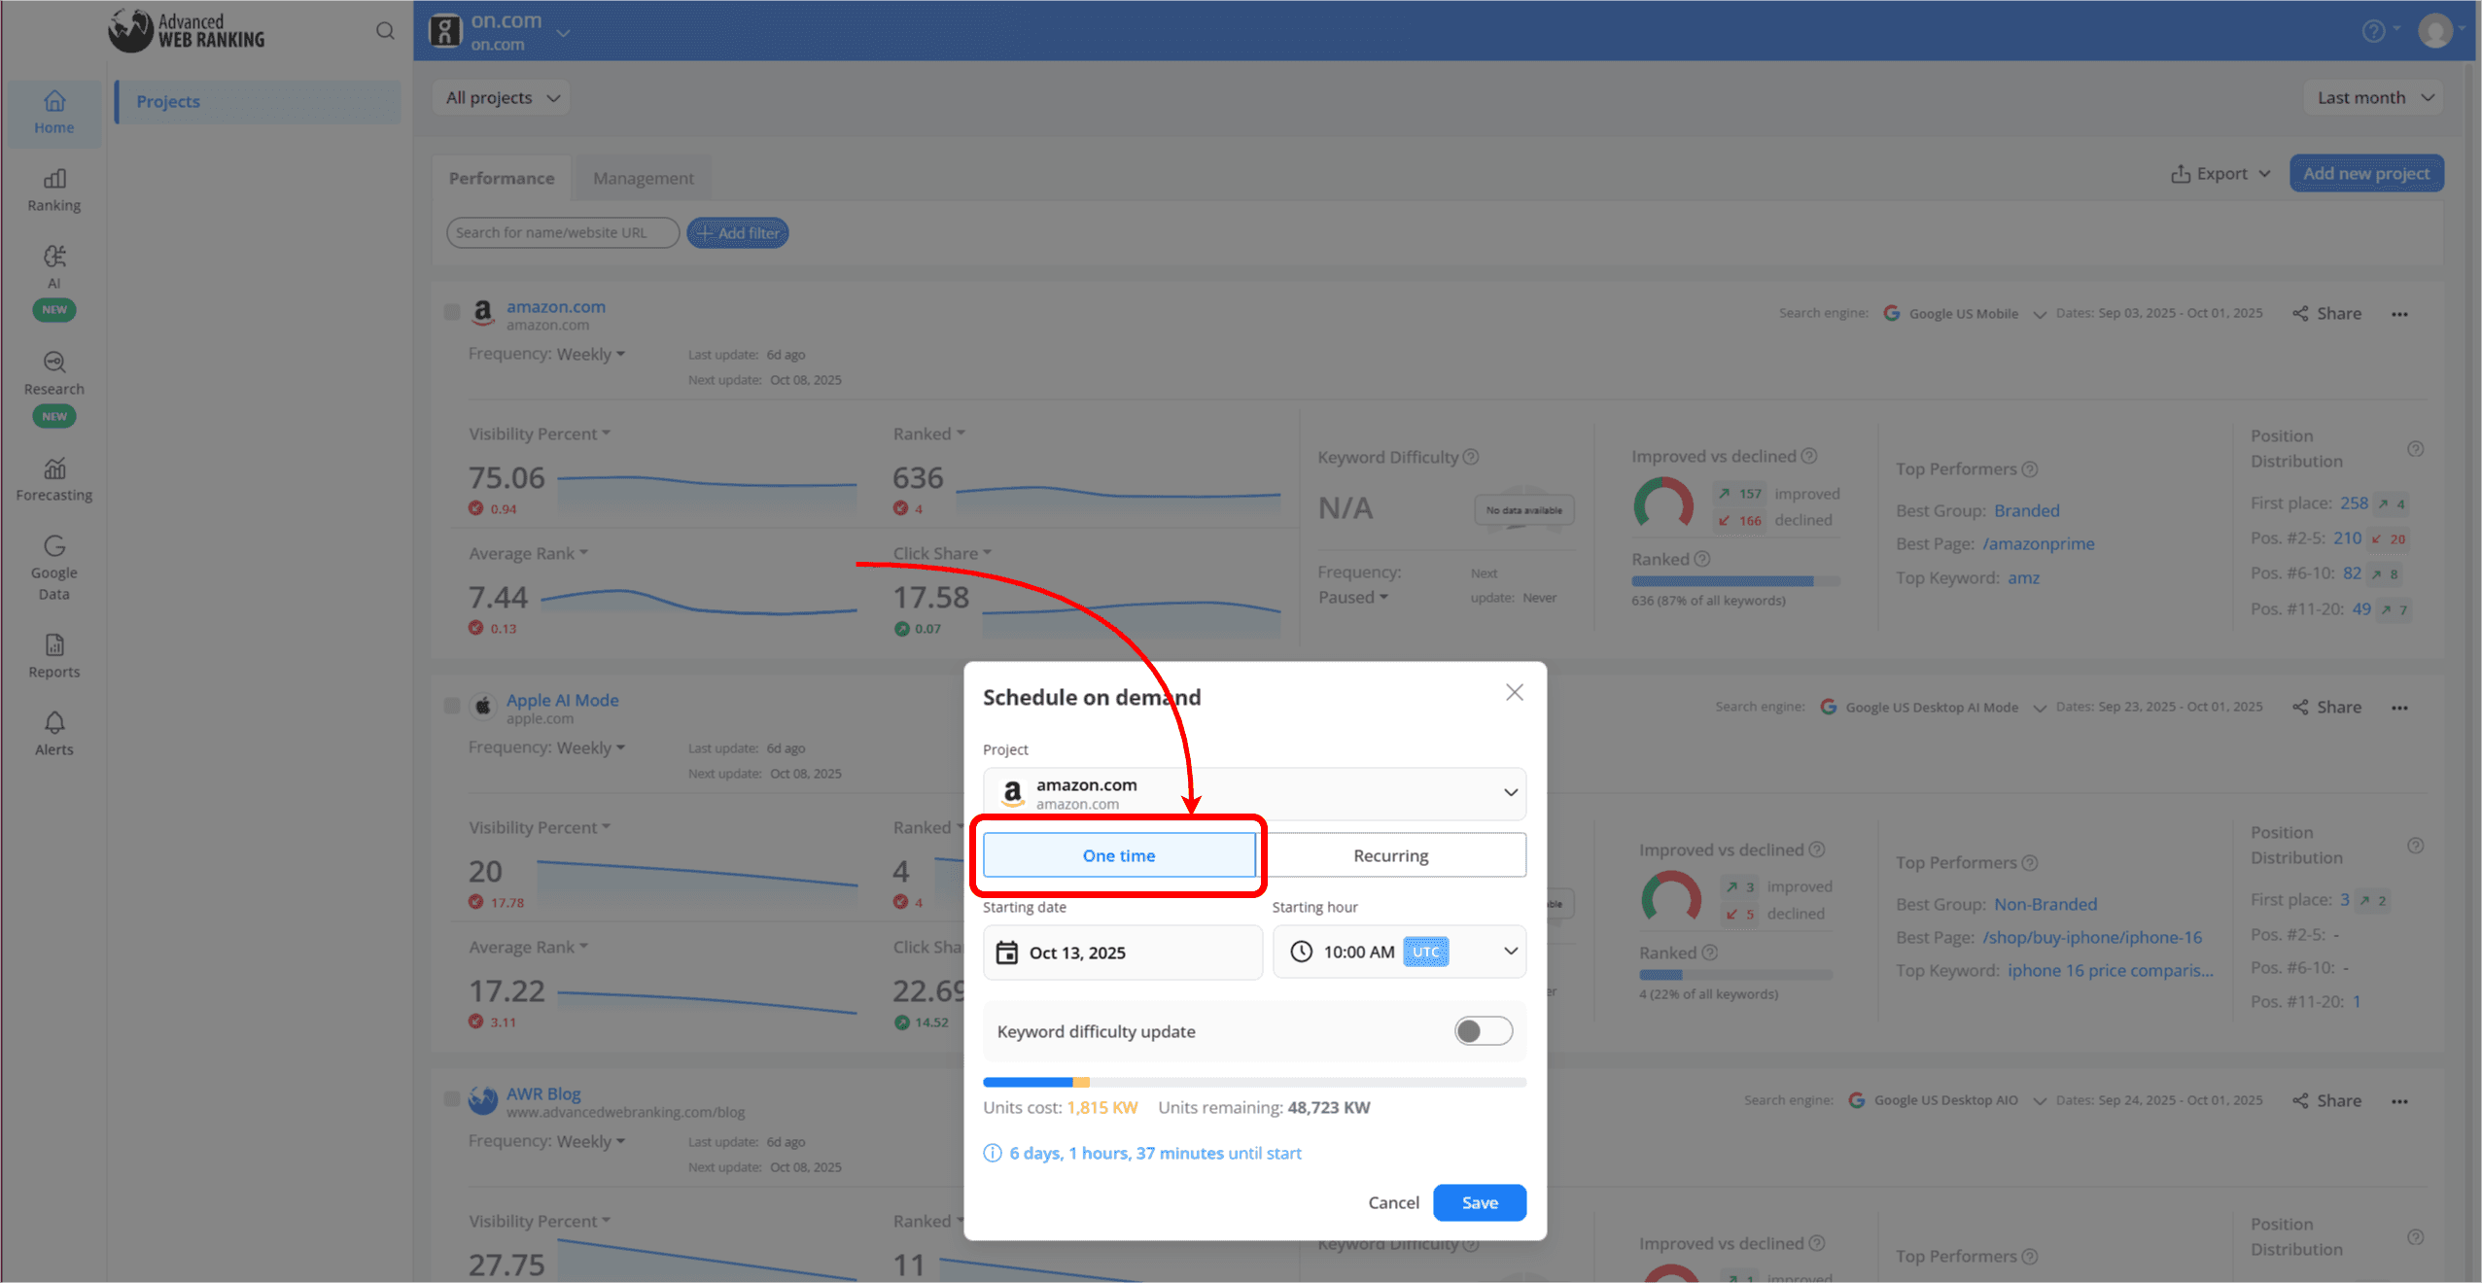Click the help icon beside amazon.com Top Performers
Image resolution: width=2482 pixels, height=1283 pixels.
pyautogui.click(x=2030, y=469)
